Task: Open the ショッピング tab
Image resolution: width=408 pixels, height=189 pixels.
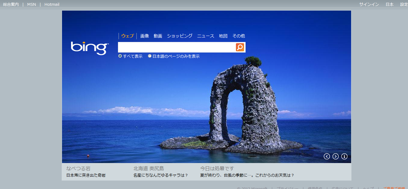Action: click(x=180, y=36)
